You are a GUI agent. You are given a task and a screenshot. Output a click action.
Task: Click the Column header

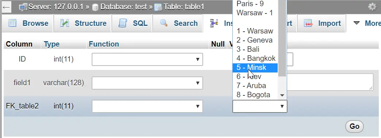(19, 44)
